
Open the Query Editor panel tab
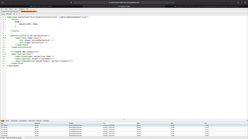23,121
